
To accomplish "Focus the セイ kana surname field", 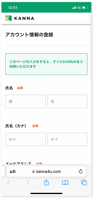I will point(25,139).
